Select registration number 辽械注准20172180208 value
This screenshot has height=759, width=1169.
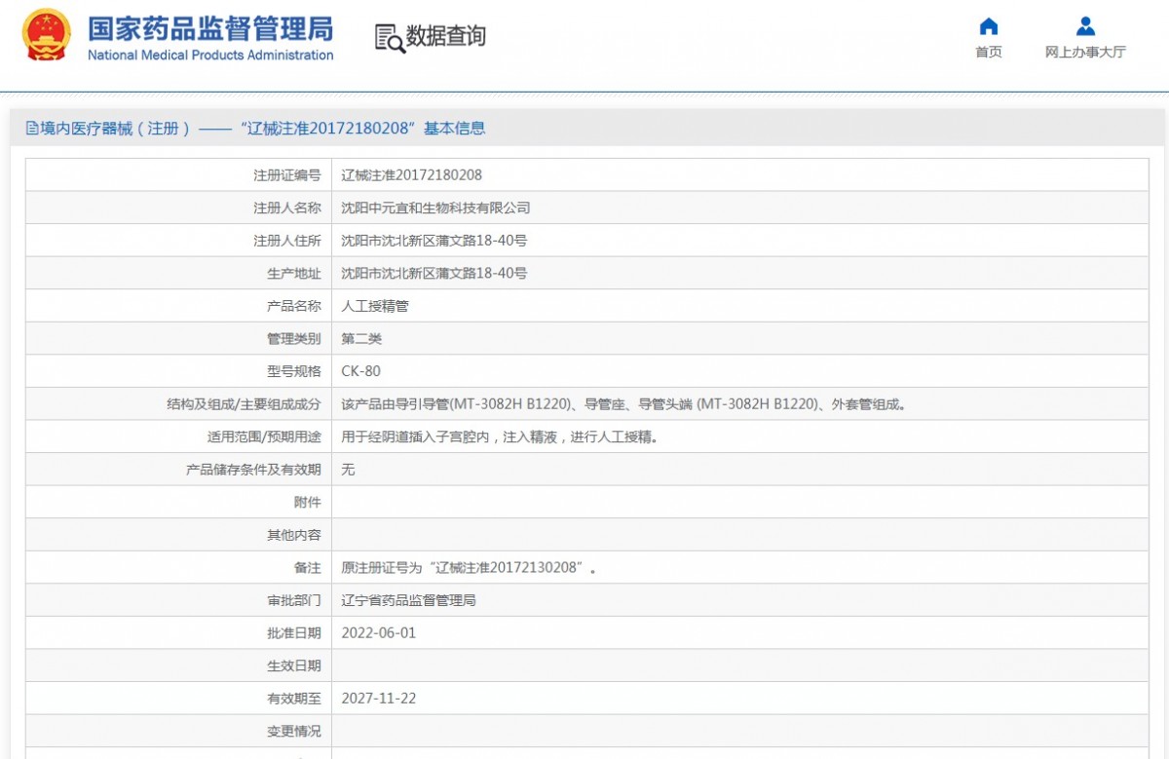(x=412, y=175)
